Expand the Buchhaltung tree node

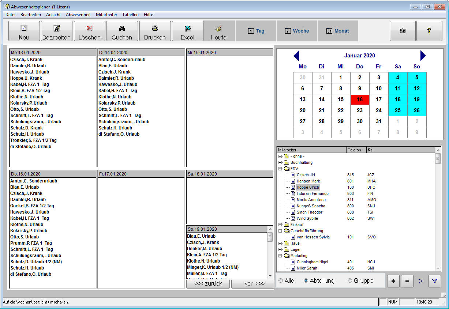click(280, 162)
